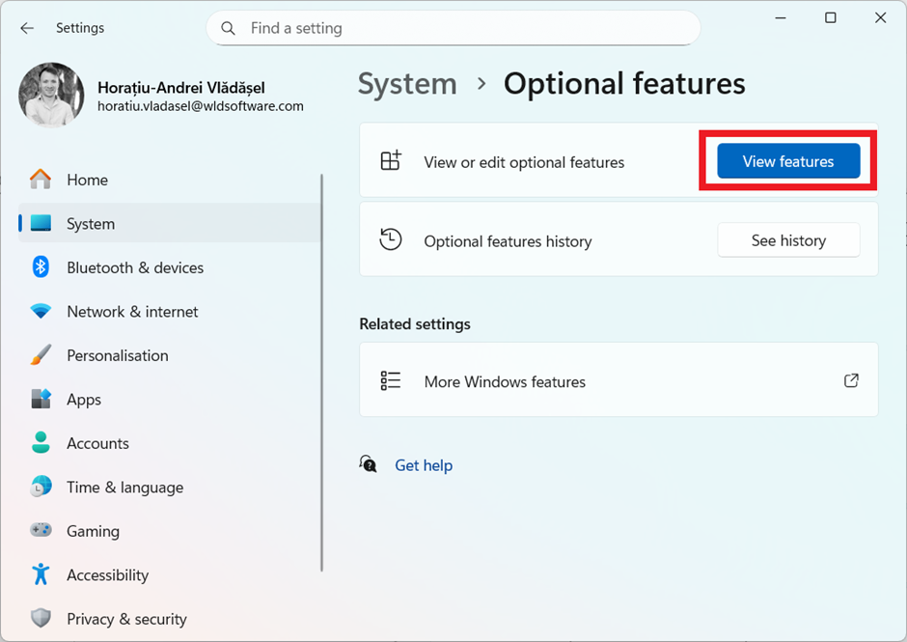Click the search magnifier icon
The height and width of the screenshot is (642, 907).
coord(228,28)
